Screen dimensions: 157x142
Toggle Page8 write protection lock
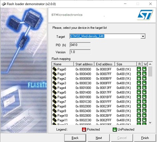pyautogui.click(x=144, y=106)
